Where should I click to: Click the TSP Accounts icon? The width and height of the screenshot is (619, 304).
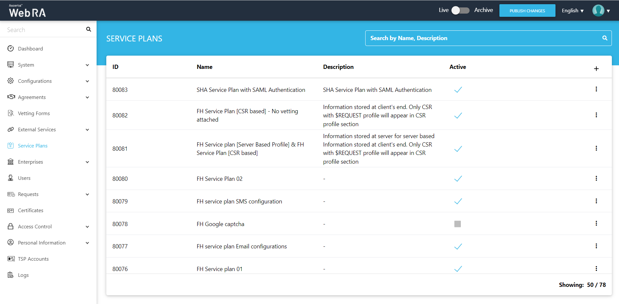click(11, 259)
